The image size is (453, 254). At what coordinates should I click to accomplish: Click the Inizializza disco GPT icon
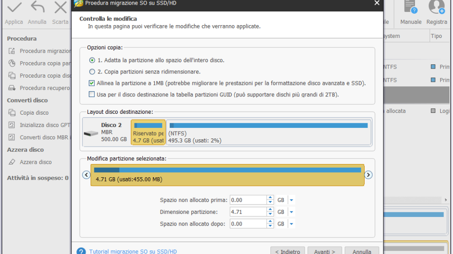[12, 125]
